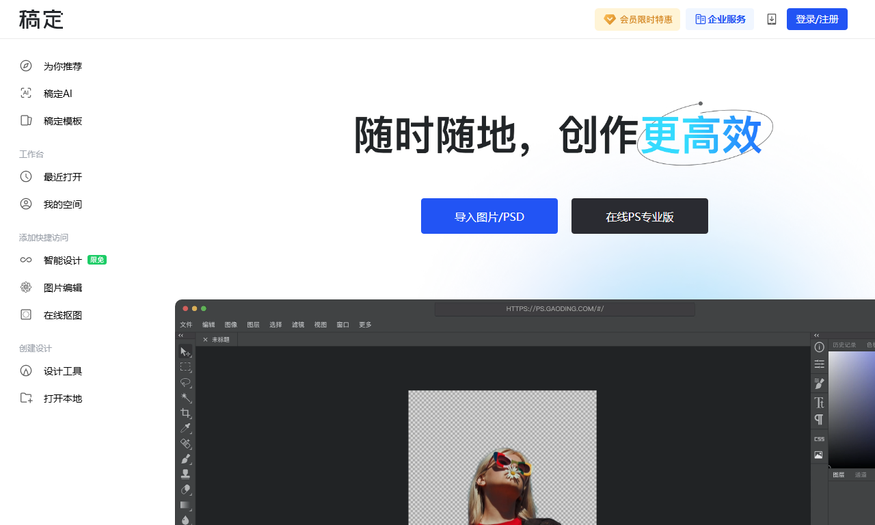This screenshot has width=875, height=525.
Task: Open the Brush settings panel icon
Action: (x=819, y=383)
